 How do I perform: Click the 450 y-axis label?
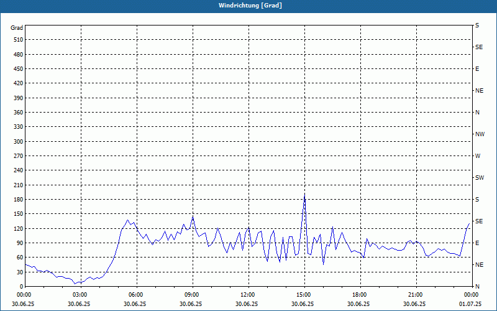[19, 69]
